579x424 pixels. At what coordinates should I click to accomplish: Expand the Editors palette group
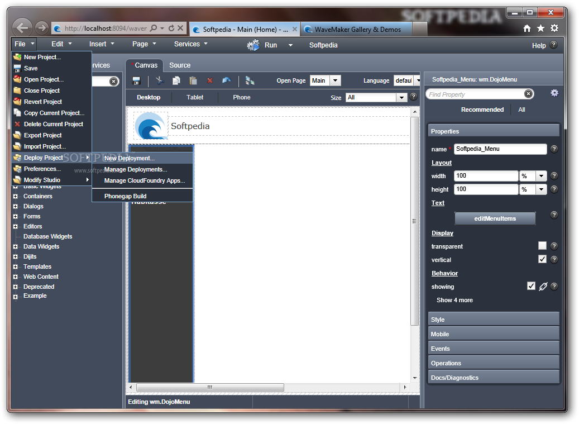click(x=16, y=226)
